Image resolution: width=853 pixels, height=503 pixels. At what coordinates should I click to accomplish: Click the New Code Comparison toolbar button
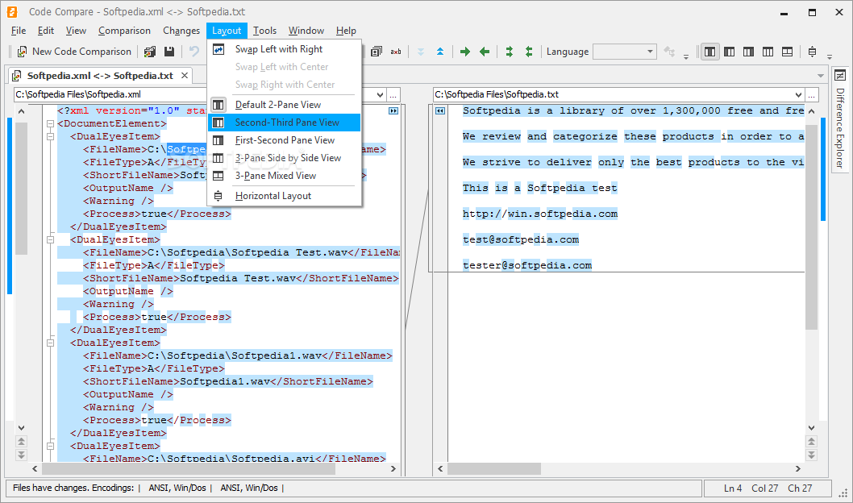tap(74, 52)
